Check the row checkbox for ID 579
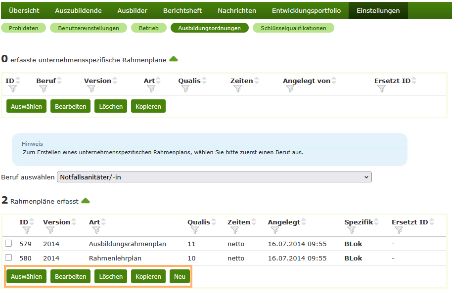This screenshot has width=452, height=301. pyautogui.click(x=9, y=245)
